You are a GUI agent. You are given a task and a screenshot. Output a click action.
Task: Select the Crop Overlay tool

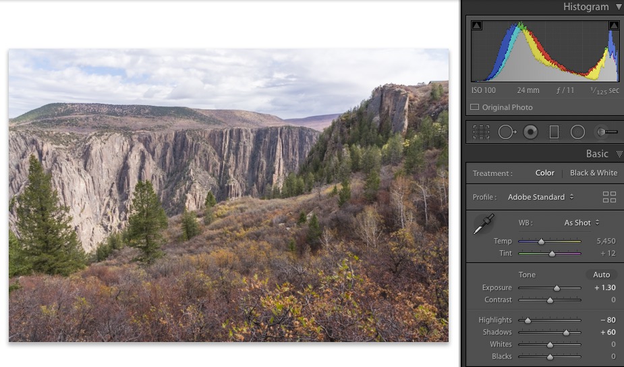tap(481, 132)
